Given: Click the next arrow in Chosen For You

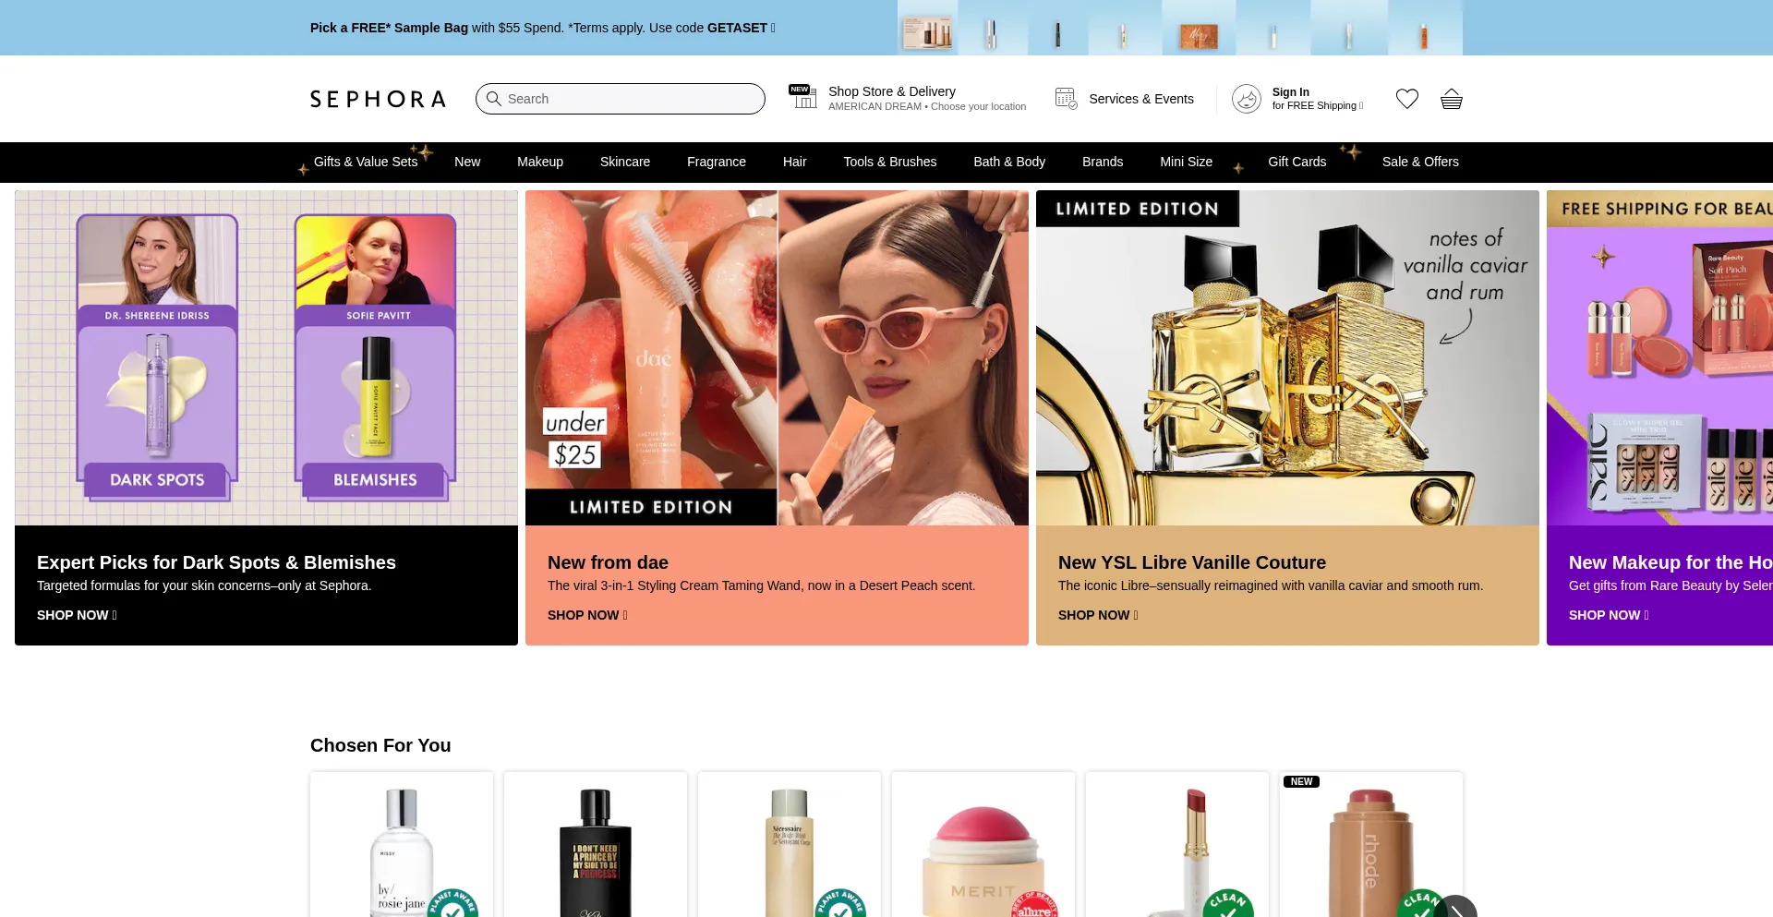Looking at the screenshot, I should point(1456,909).
